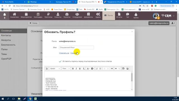Toggle underline formatting in signature editor
This screenshot has height=101, width=179.
coord(80,68)
